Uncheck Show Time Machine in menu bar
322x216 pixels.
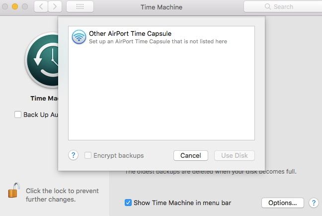pyautogui.click(x=128, y=203)
